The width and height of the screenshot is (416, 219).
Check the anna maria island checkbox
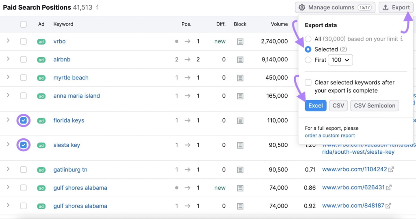point(24,96)
